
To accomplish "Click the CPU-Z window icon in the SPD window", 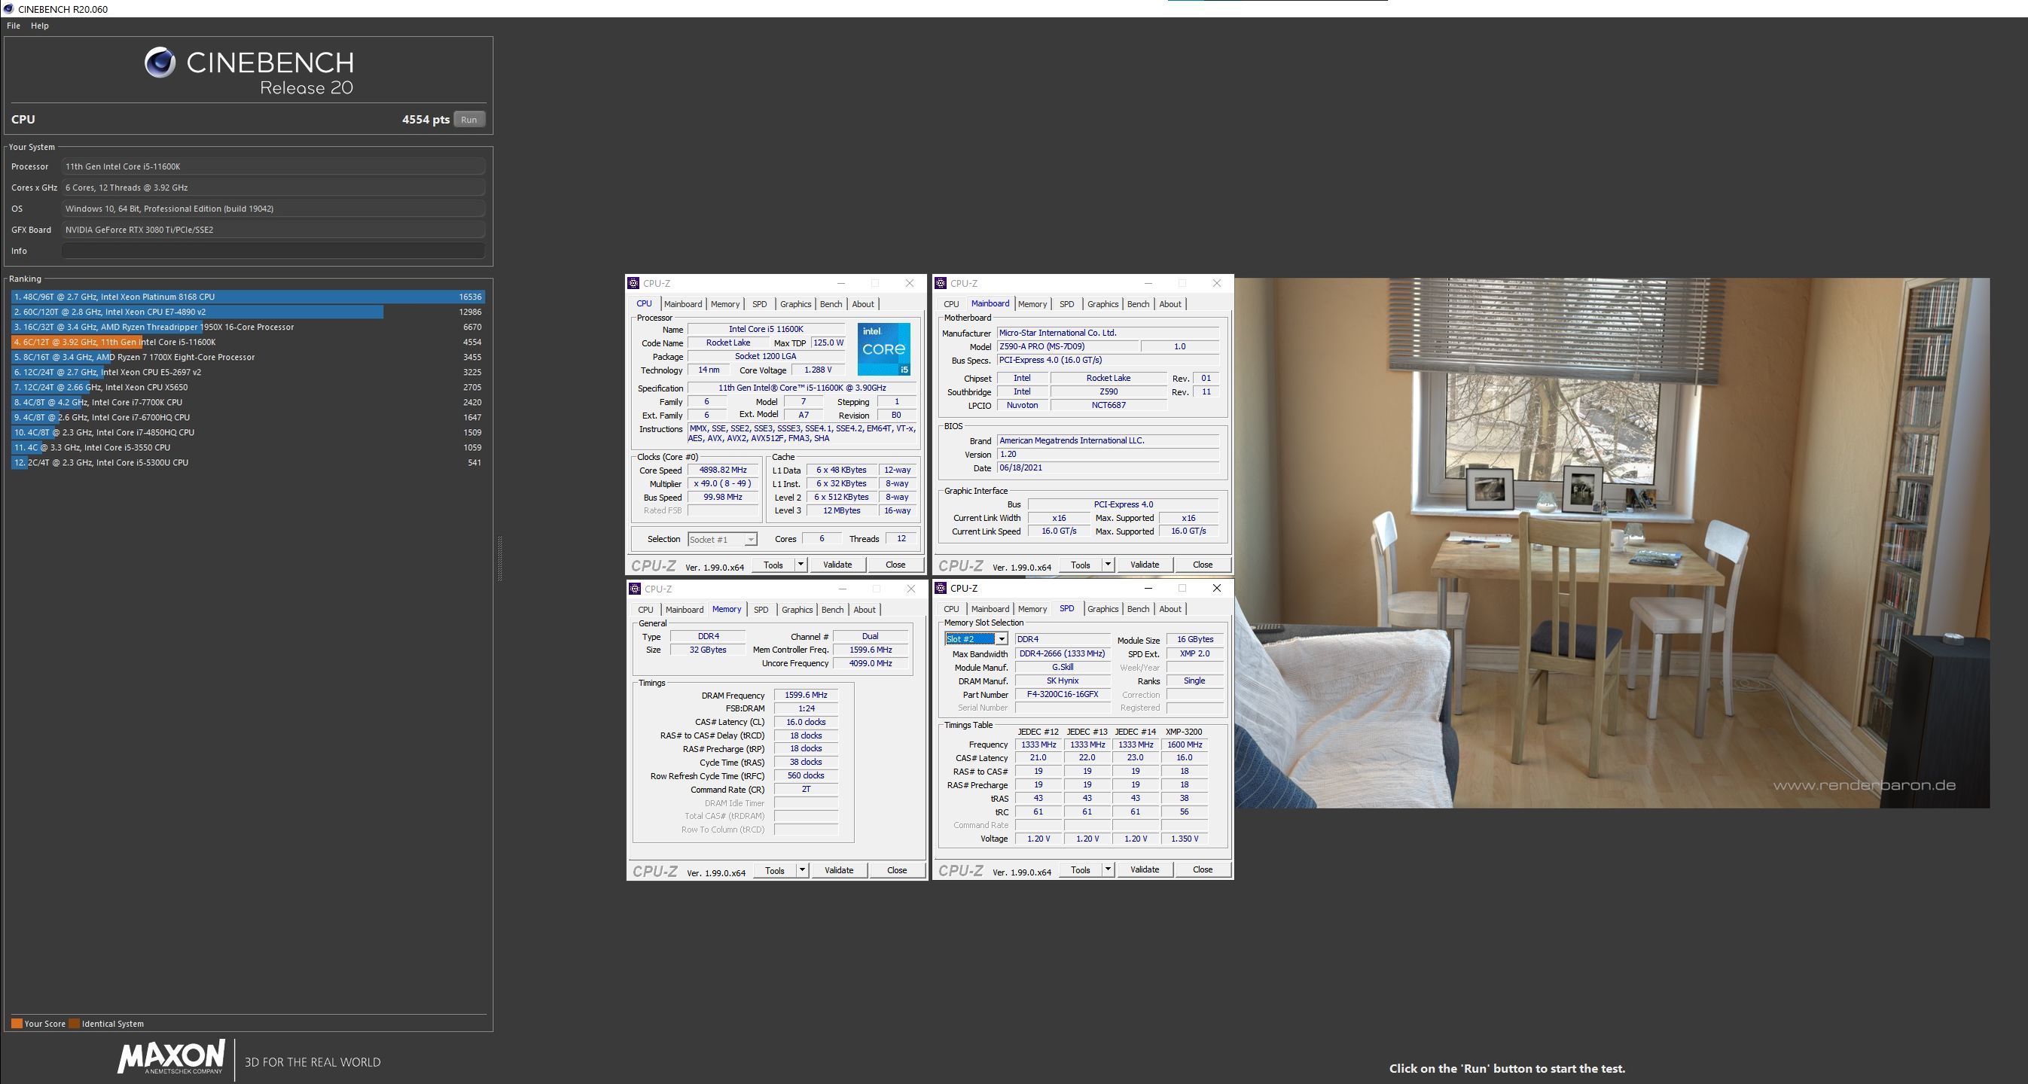I will (941, 588).
